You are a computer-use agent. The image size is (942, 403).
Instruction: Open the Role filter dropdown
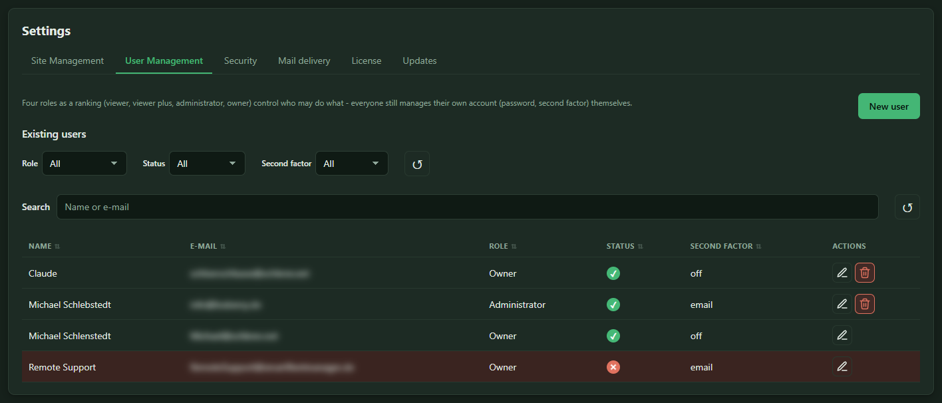coord(84,164)
